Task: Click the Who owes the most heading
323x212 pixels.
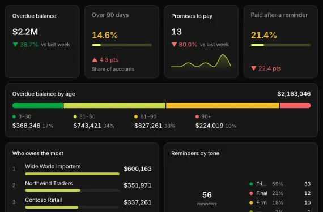Action: click(x=38, y=153)
